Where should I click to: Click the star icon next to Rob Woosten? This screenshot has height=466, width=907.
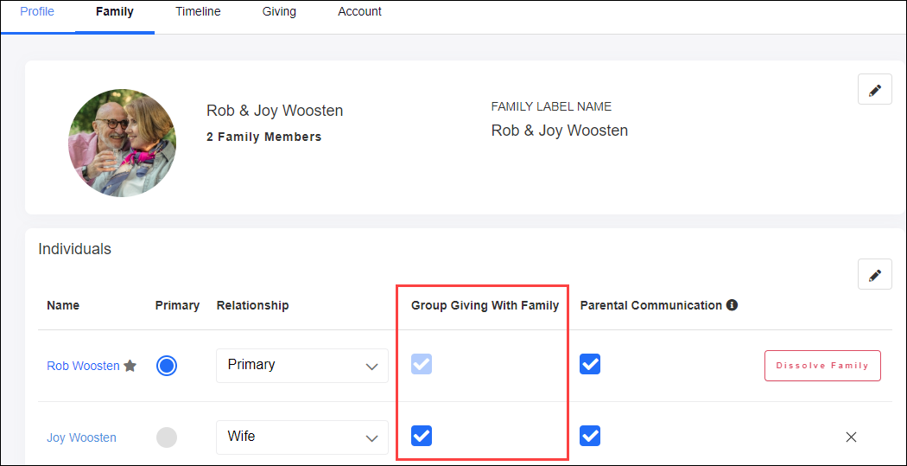click(130, 366)
